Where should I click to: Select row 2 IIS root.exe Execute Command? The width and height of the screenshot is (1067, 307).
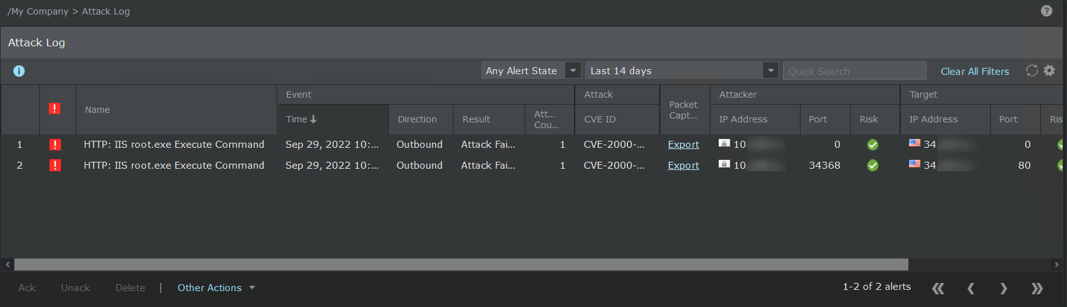pyautogui.click(x=174, y=166)
